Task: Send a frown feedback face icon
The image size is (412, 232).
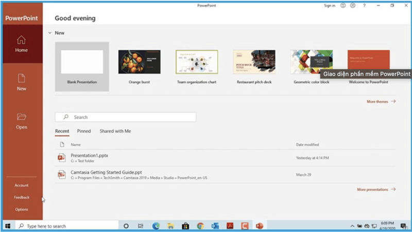Action: tap(352, 6)
